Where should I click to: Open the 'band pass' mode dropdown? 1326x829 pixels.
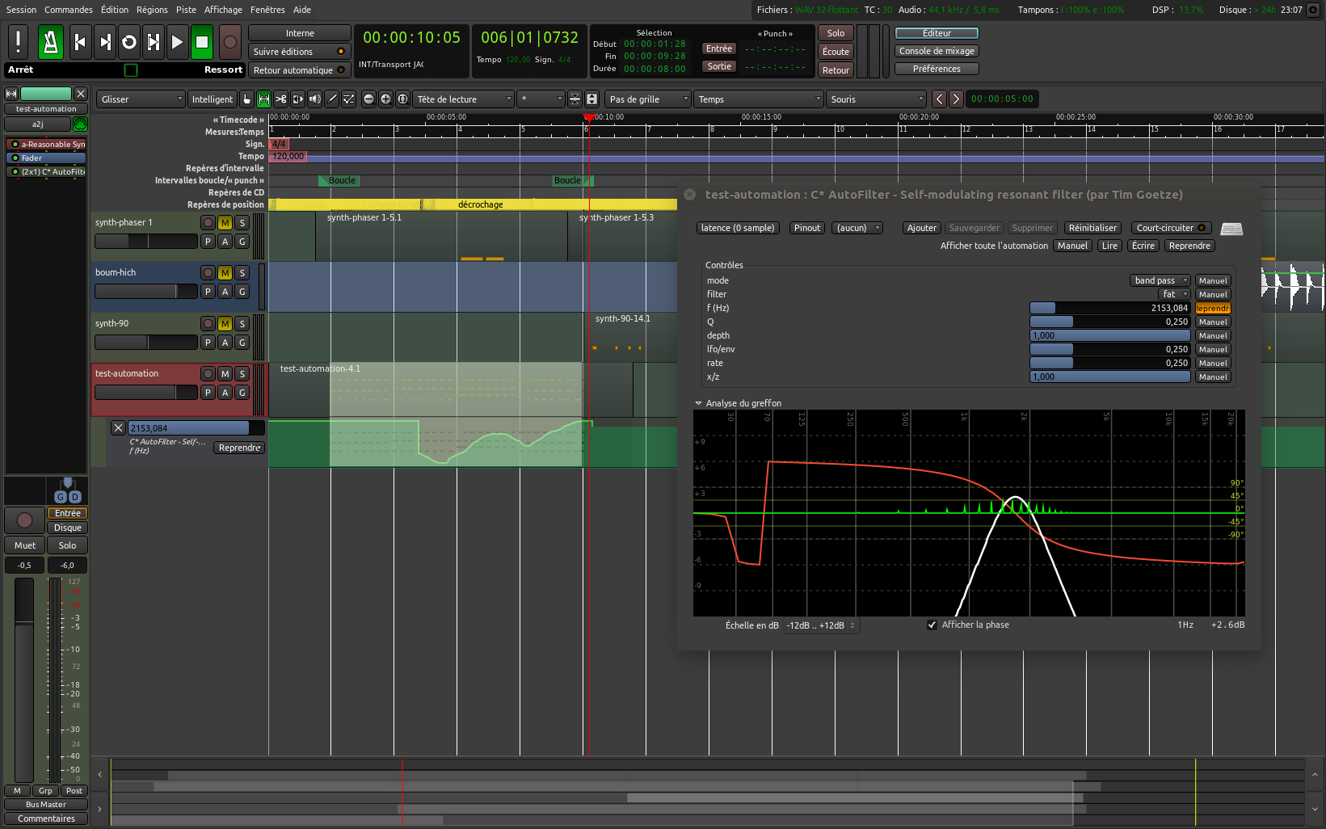[1160, 280]
